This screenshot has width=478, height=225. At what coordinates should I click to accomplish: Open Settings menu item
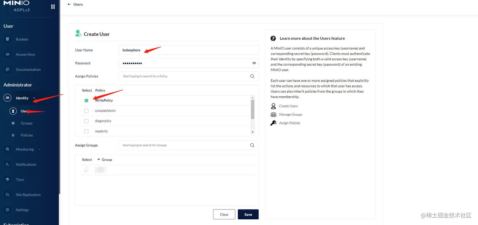22,210
